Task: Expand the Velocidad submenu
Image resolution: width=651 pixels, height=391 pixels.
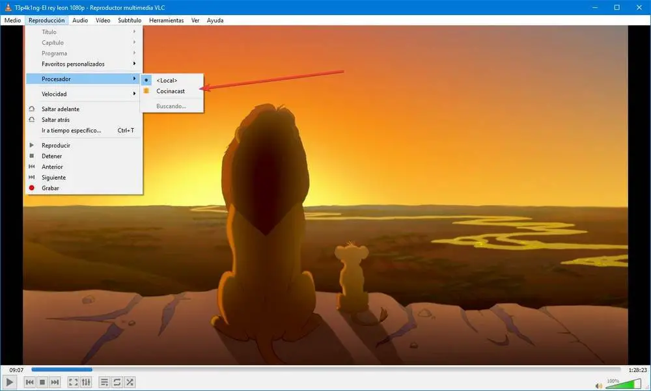Action: pyautogui.click(x=84, y=94)
